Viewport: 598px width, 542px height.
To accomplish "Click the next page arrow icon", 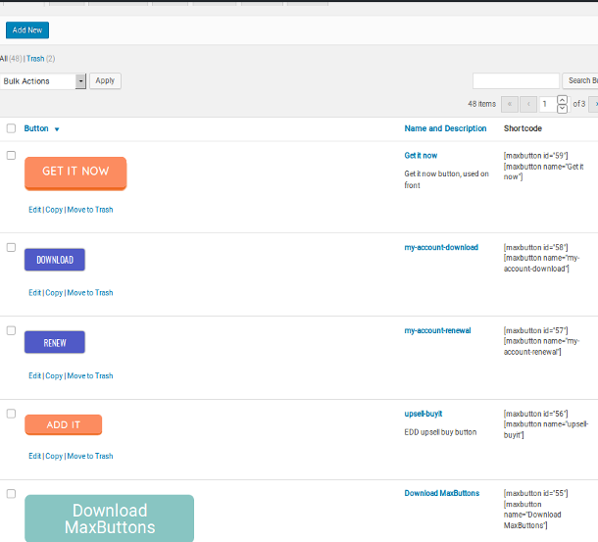I will click(x=594, y=104).
